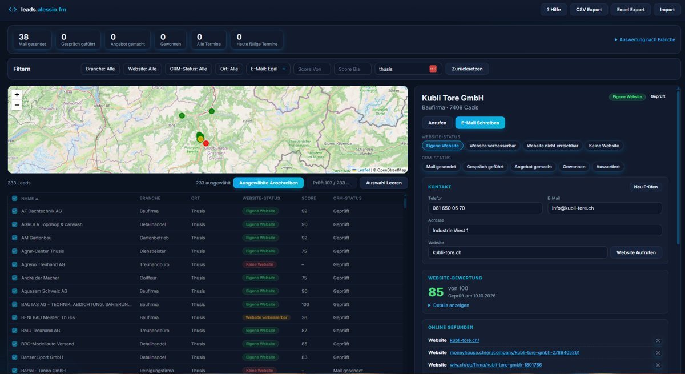
Task: Open the Branche: Alle filter
Action: [x=100, y=69]
